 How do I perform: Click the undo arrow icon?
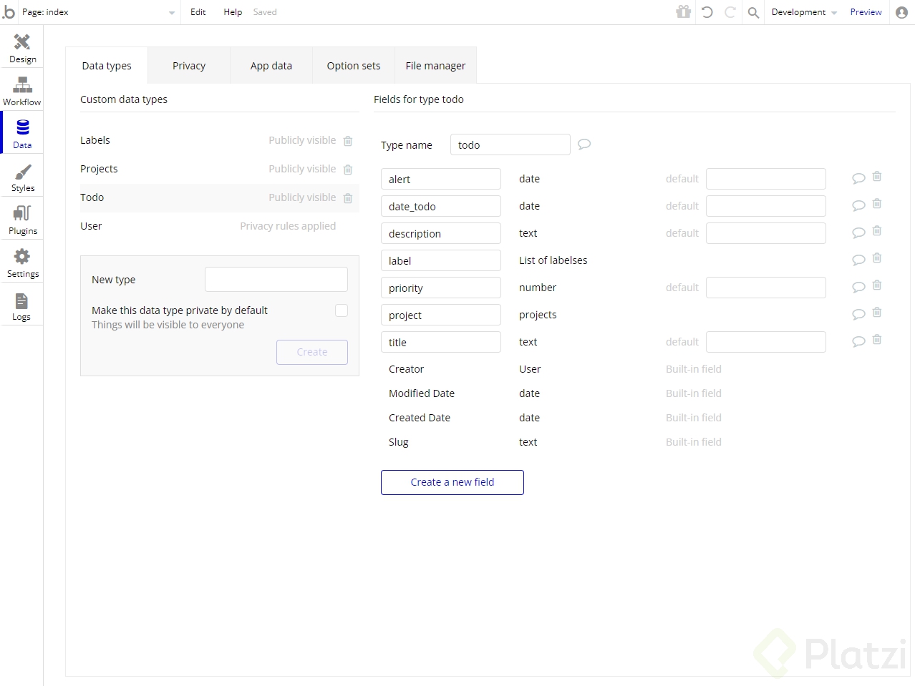point(707,12)
